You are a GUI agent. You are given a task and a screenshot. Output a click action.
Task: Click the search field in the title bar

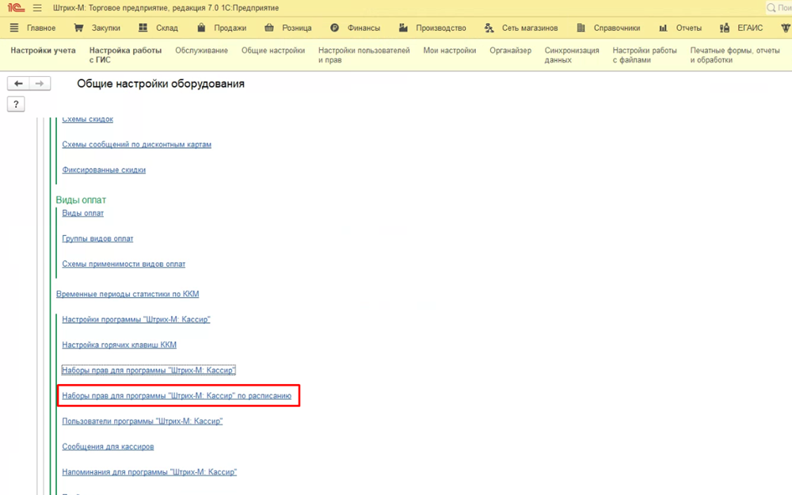780,8
